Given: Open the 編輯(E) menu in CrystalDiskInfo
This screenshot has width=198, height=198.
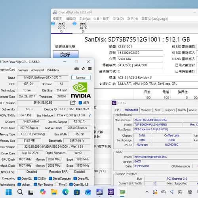Looking at the screenshot, I should pyautogui.click(x=71, y=19).
